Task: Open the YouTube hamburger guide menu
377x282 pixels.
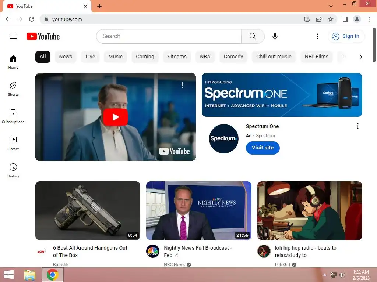Action: coord(13,36)
